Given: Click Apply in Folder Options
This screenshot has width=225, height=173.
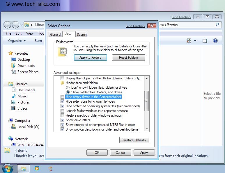Looking at the screenshot, I should (144, 153).
